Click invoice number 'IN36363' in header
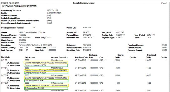The height and width of the screenshot is (92, 170). click(22, 42)
